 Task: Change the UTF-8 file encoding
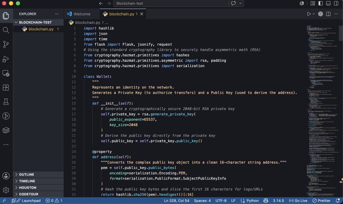[221, 201]
